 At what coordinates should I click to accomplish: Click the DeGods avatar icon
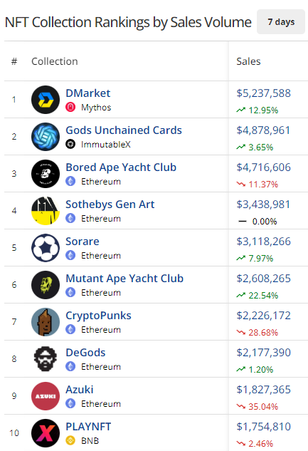point(46,359)
